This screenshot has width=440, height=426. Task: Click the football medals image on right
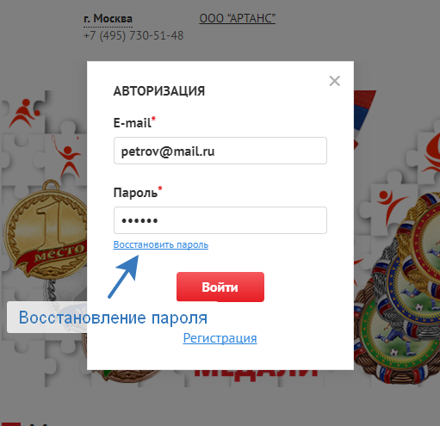point(399,287)
